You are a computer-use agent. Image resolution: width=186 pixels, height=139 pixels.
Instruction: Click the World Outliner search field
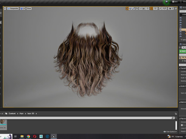click(183, 11)
